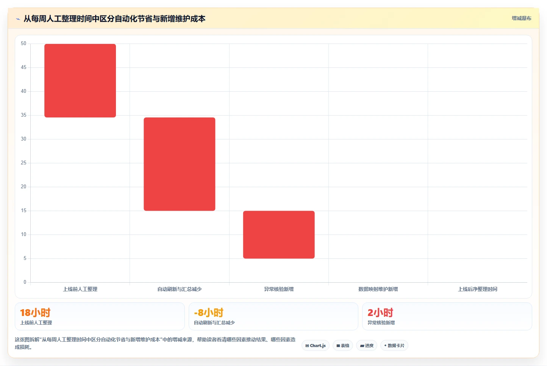
Task: Click the description paragraph starting 这张图拆解
Action: (x=155, y=343)
